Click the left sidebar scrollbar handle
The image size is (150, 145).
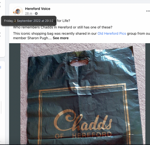point(1,107)
